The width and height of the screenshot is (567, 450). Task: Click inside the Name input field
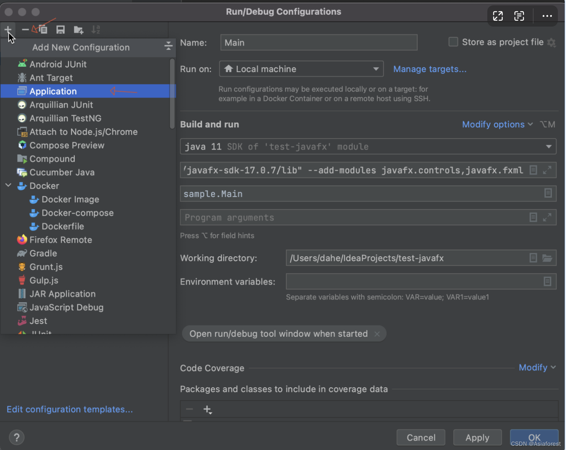[318, 42]
